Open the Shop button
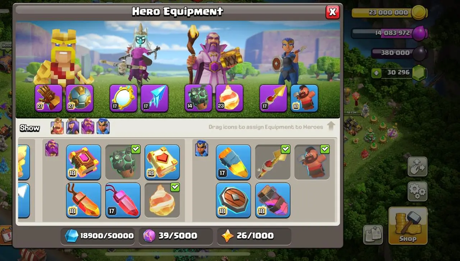The height and width of the screenshot is (261, 460). pyautogui.click(x=408, y=226)
